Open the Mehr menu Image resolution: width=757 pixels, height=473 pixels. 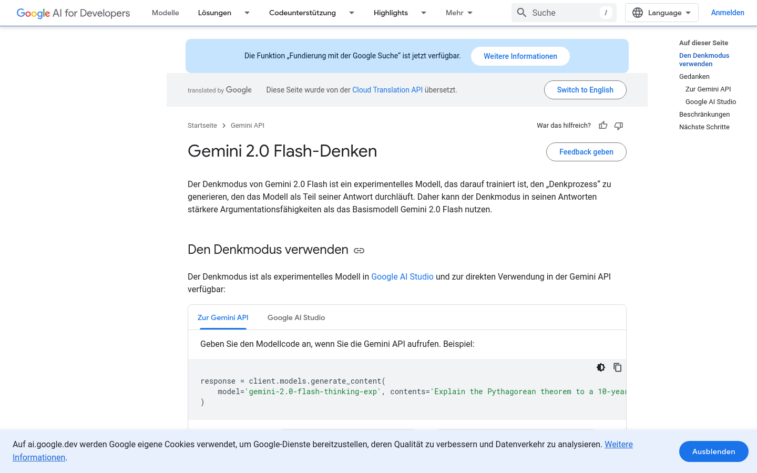459,13
